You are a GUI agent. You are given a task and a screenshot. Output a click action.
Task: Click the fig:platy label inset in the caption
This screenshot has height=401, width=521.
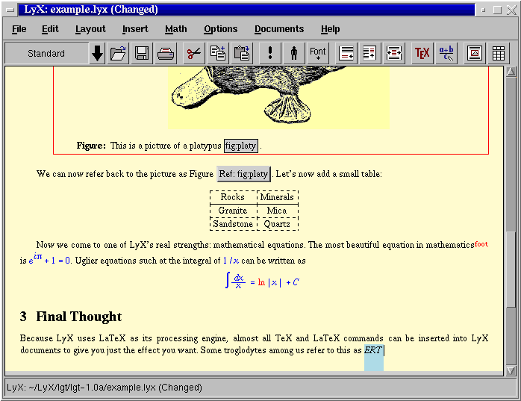pos(241,146)
